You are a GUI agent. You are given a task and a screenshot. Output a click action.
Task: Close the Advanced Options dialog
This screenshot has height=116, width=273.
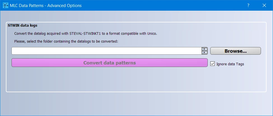tap(264, 5)
